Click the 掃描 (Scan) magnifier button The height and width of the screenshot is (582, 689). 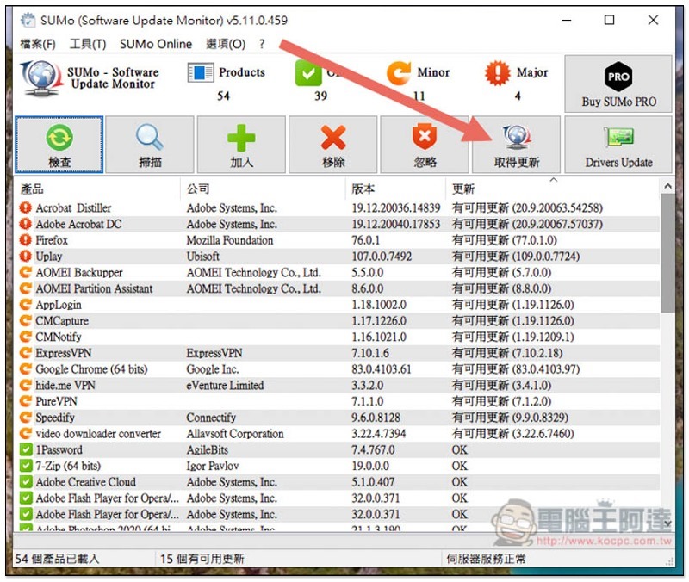[150, 145]
